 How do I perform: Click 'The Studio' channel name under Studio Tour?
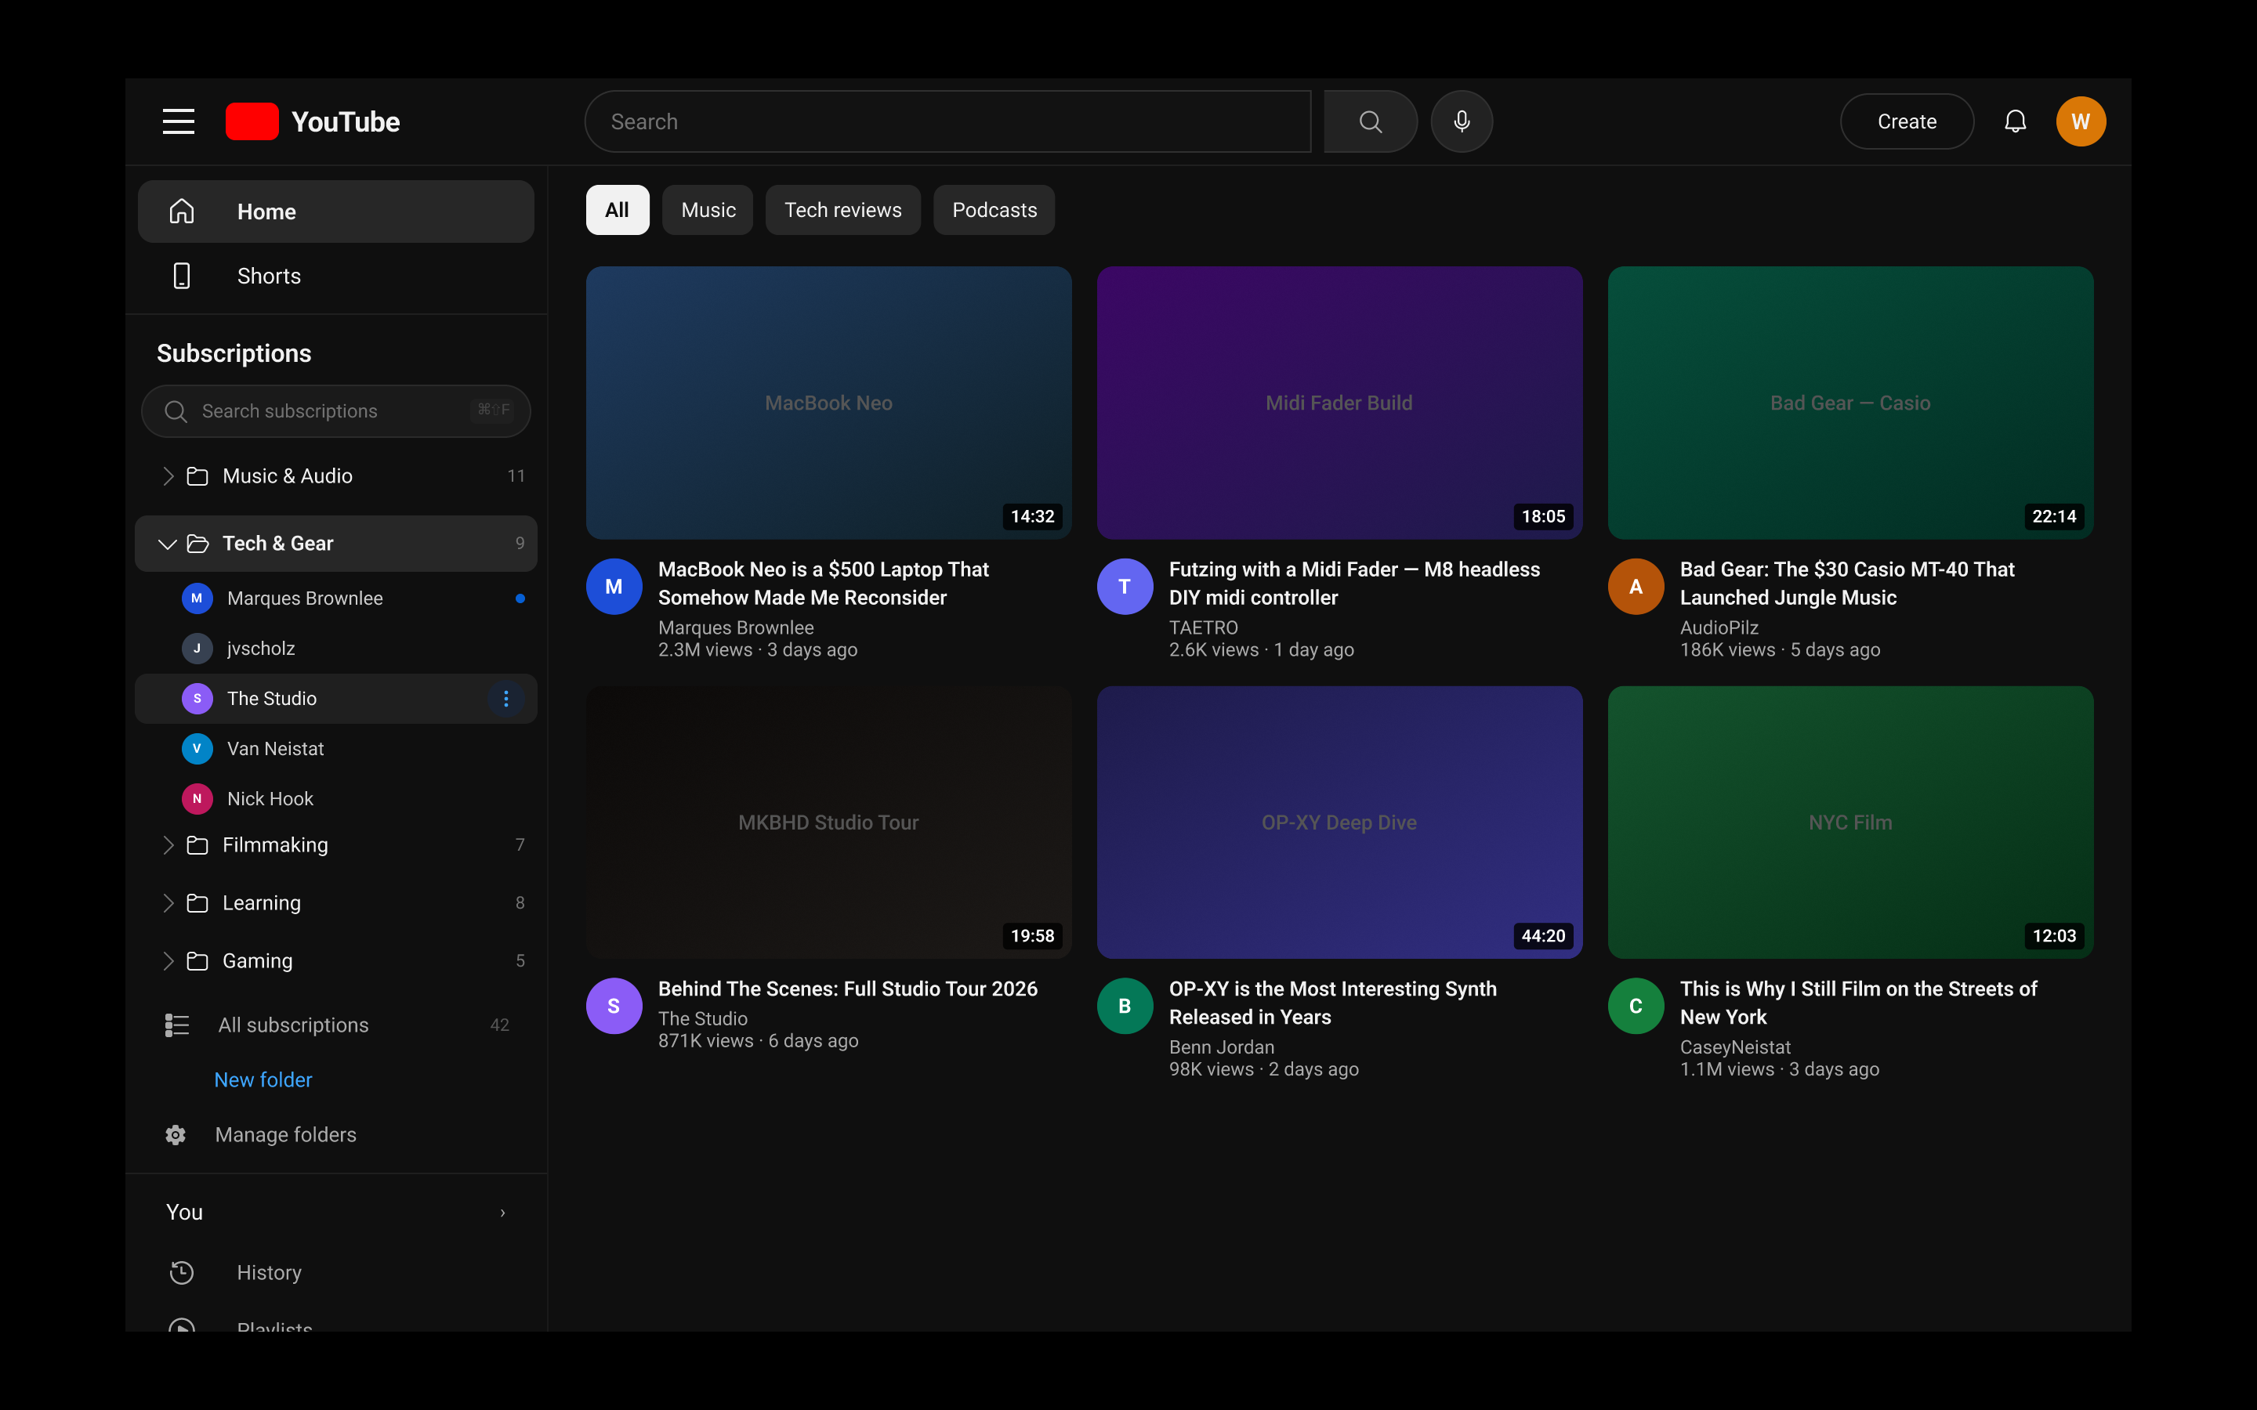(x=703, y=1019)
